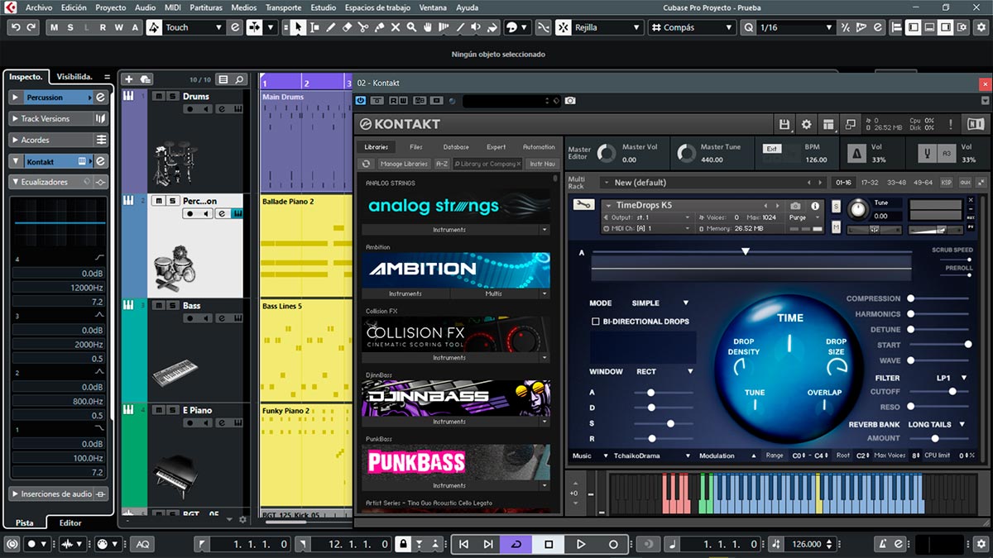Open TimeDrops K5 wrench edit icon
Screen dimensions: 993x558
coord(583,205)
